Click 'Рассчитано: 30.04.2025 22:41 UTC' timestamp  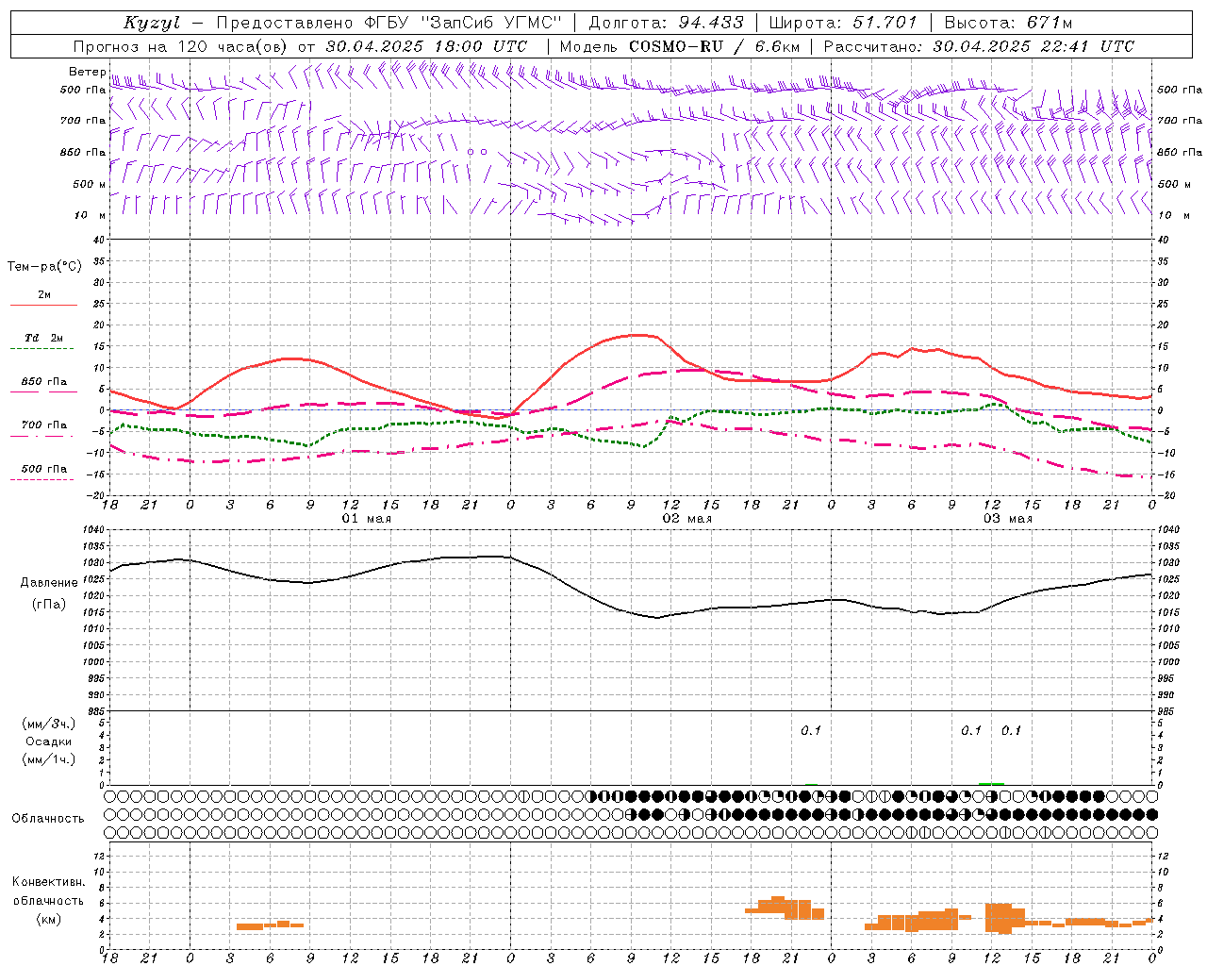[x=980, y=46]
